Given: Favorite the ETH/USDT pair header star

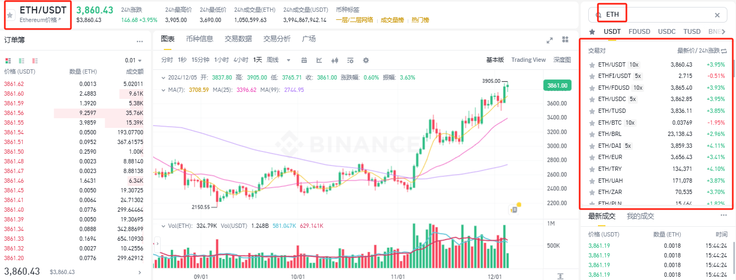Looking at the screenshot, I should 10,15.
